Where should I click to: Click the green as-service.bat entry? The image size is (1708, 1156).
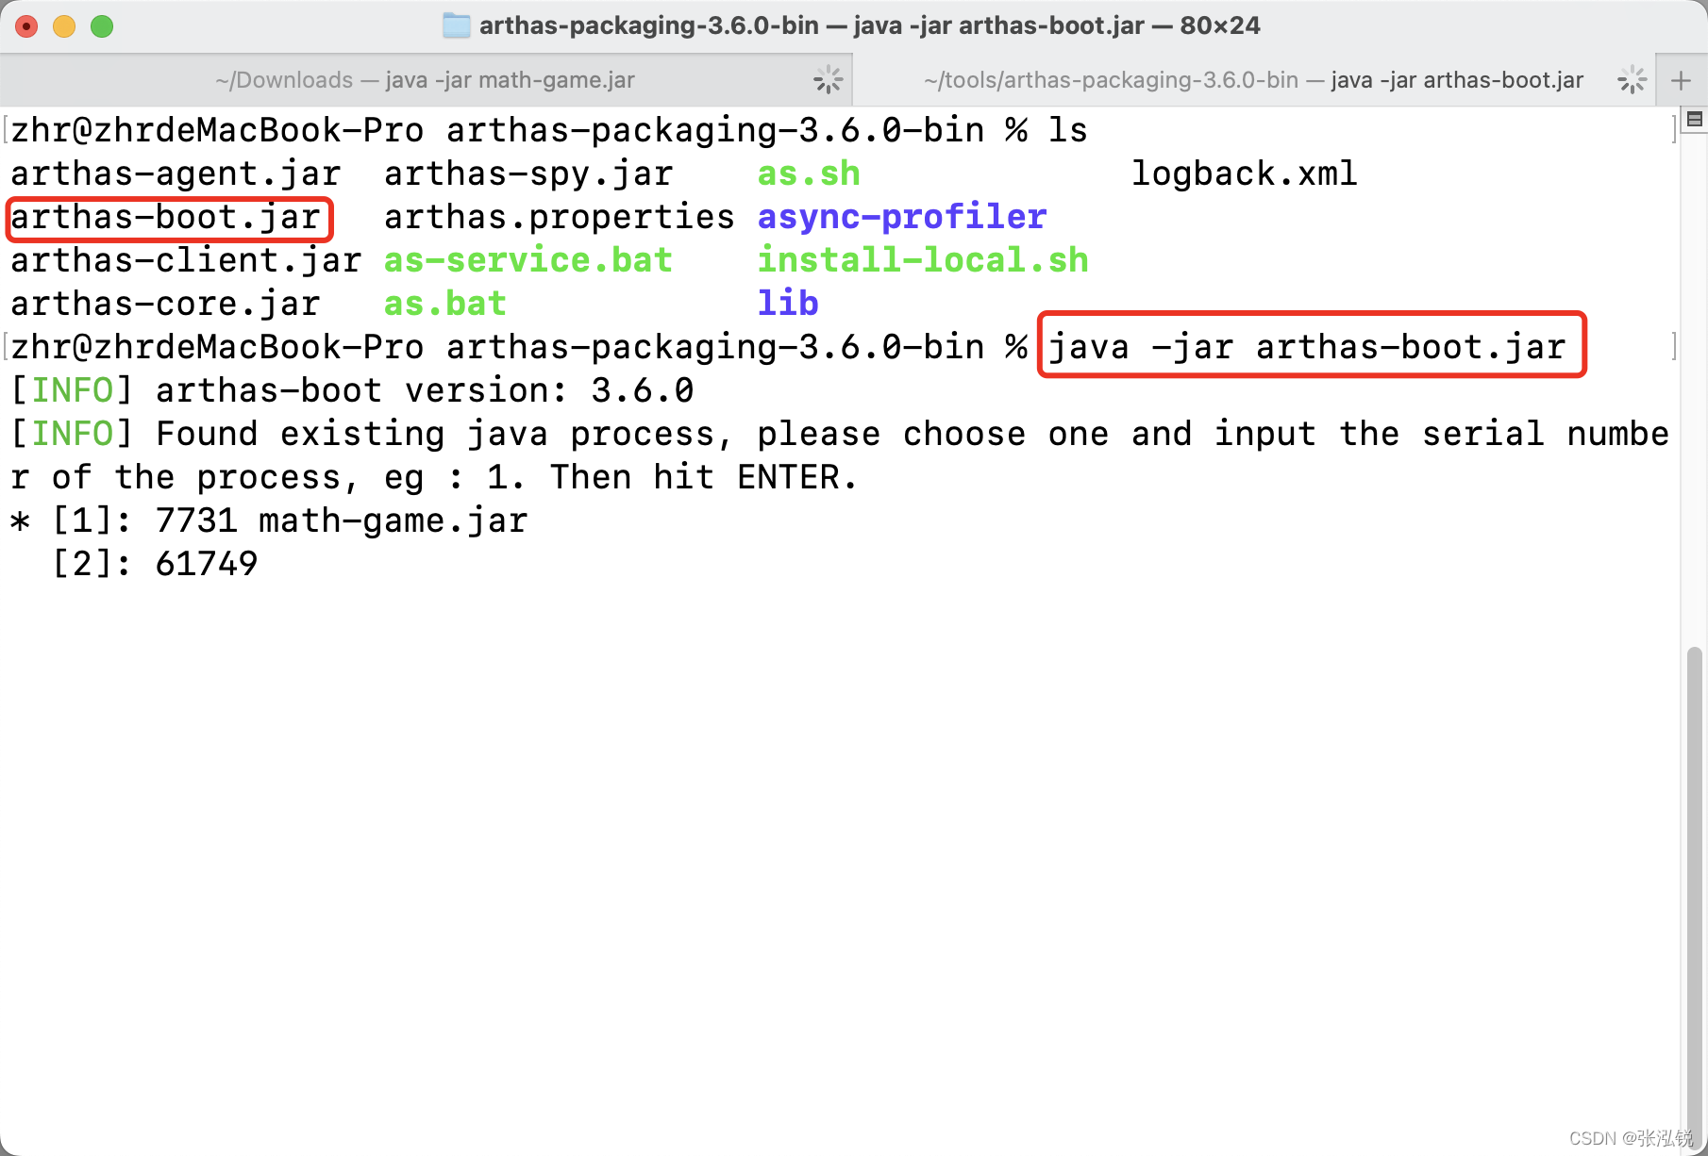pyautogui.click(x=528, y=261)
